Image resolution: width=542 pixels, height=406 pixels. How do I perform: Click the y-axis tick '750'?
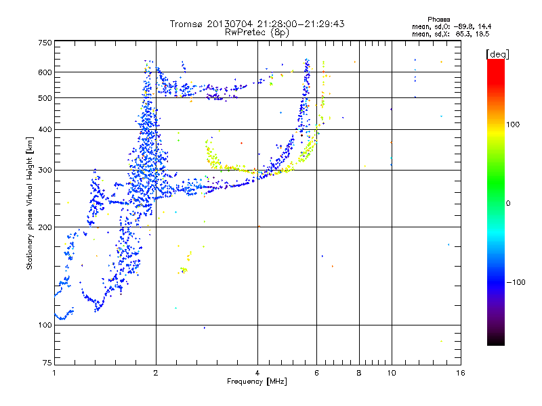(45, 43)
